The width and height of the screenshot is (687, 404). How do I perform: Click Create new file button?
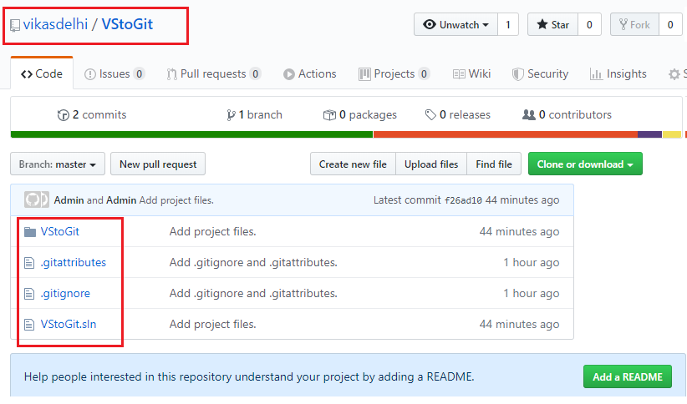353,164
